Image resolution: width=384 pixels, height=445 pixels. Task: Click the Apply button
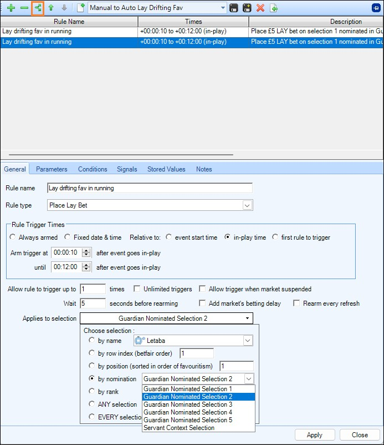tap(315, 435)
